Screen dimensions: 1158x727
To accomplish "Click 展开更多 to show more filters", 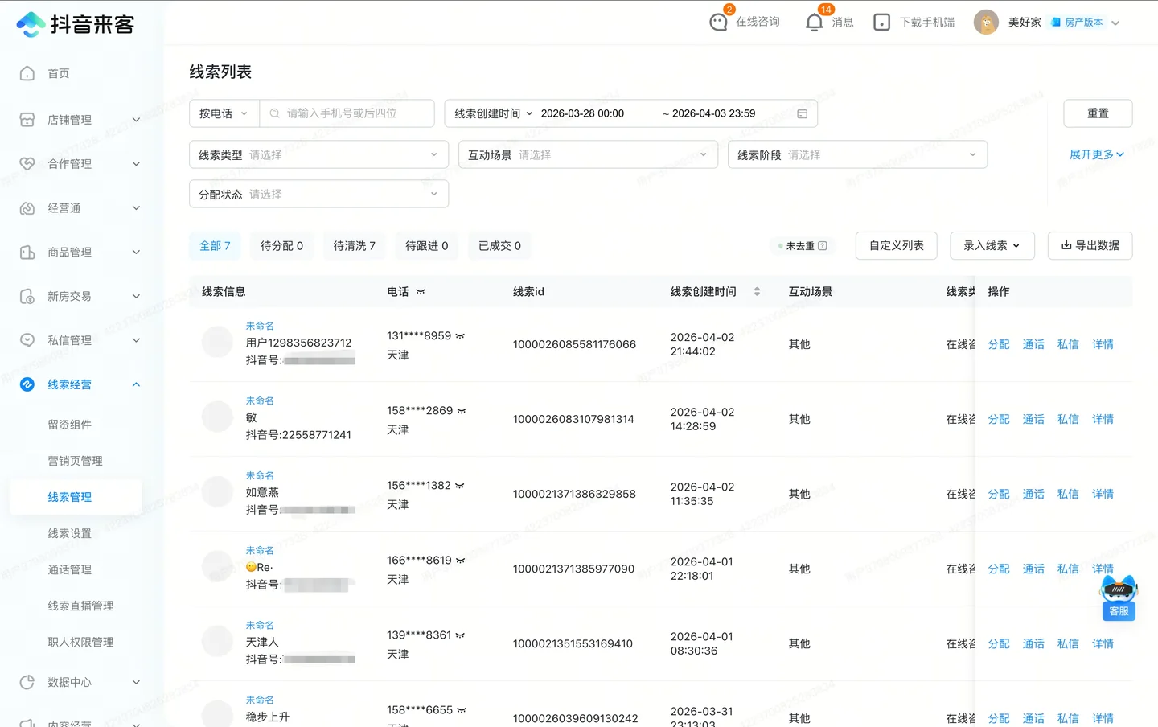I will point(1096,154).
